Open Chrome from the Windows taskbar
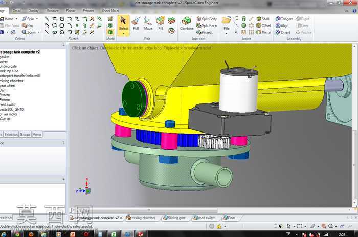The width and height of the screenshot is (358, 237). click(17, 234)
